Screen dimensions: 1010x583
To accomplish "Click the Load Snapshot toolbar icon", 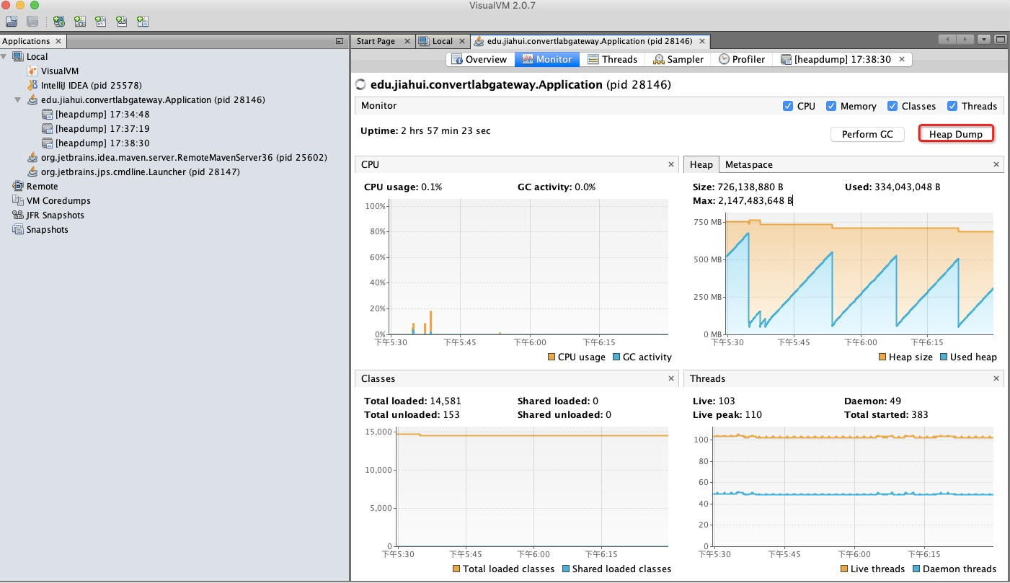I will [x=12, y=22].
